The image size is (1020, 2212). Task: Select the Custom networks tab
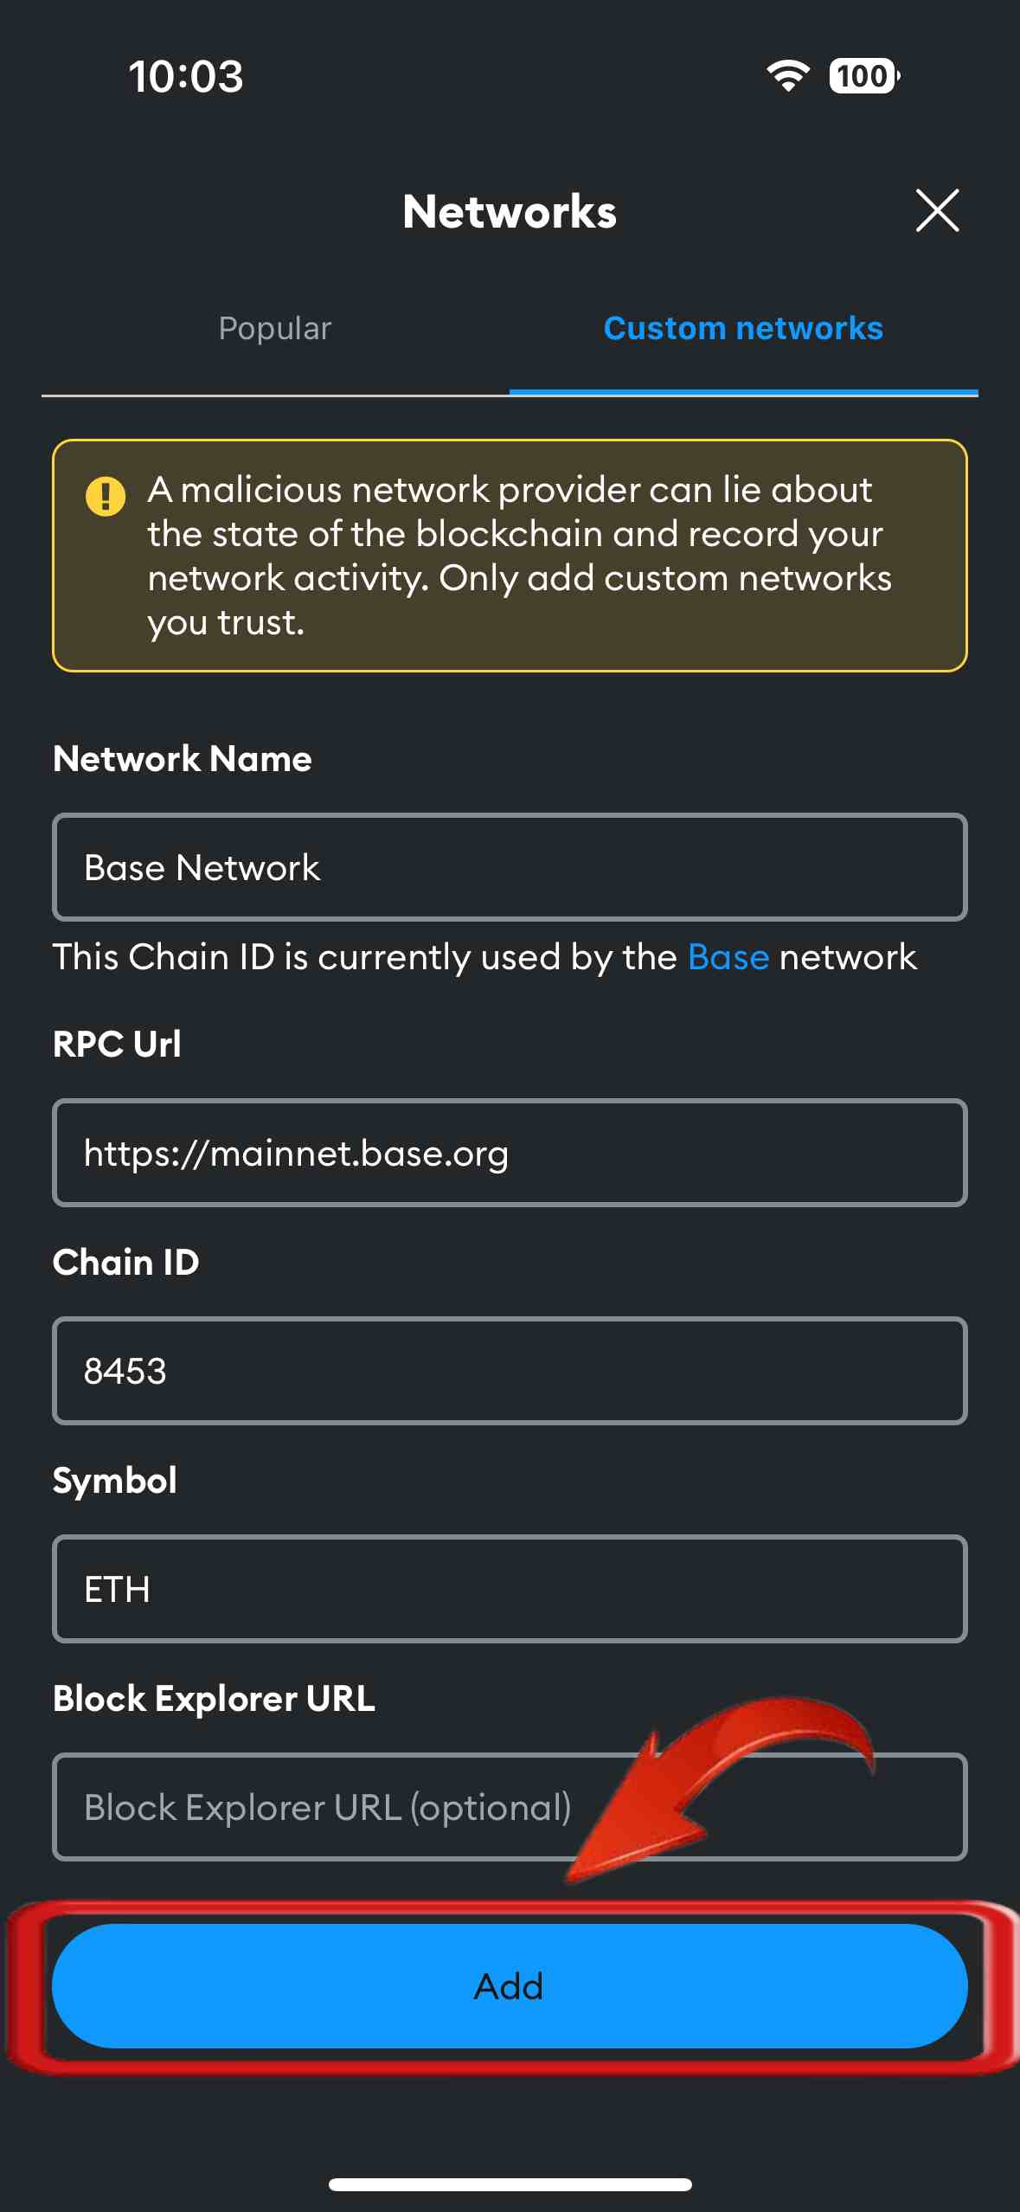tap(743, 329)
